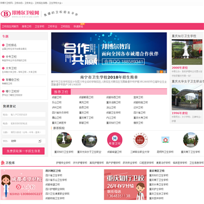Click 雅安卫校 in recommended schools
Screen dimensions: 204x204
[x=138, y=123]
